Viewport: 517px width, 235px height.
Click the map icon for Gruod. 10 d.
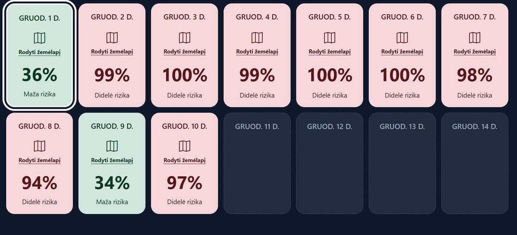(184, 146)
